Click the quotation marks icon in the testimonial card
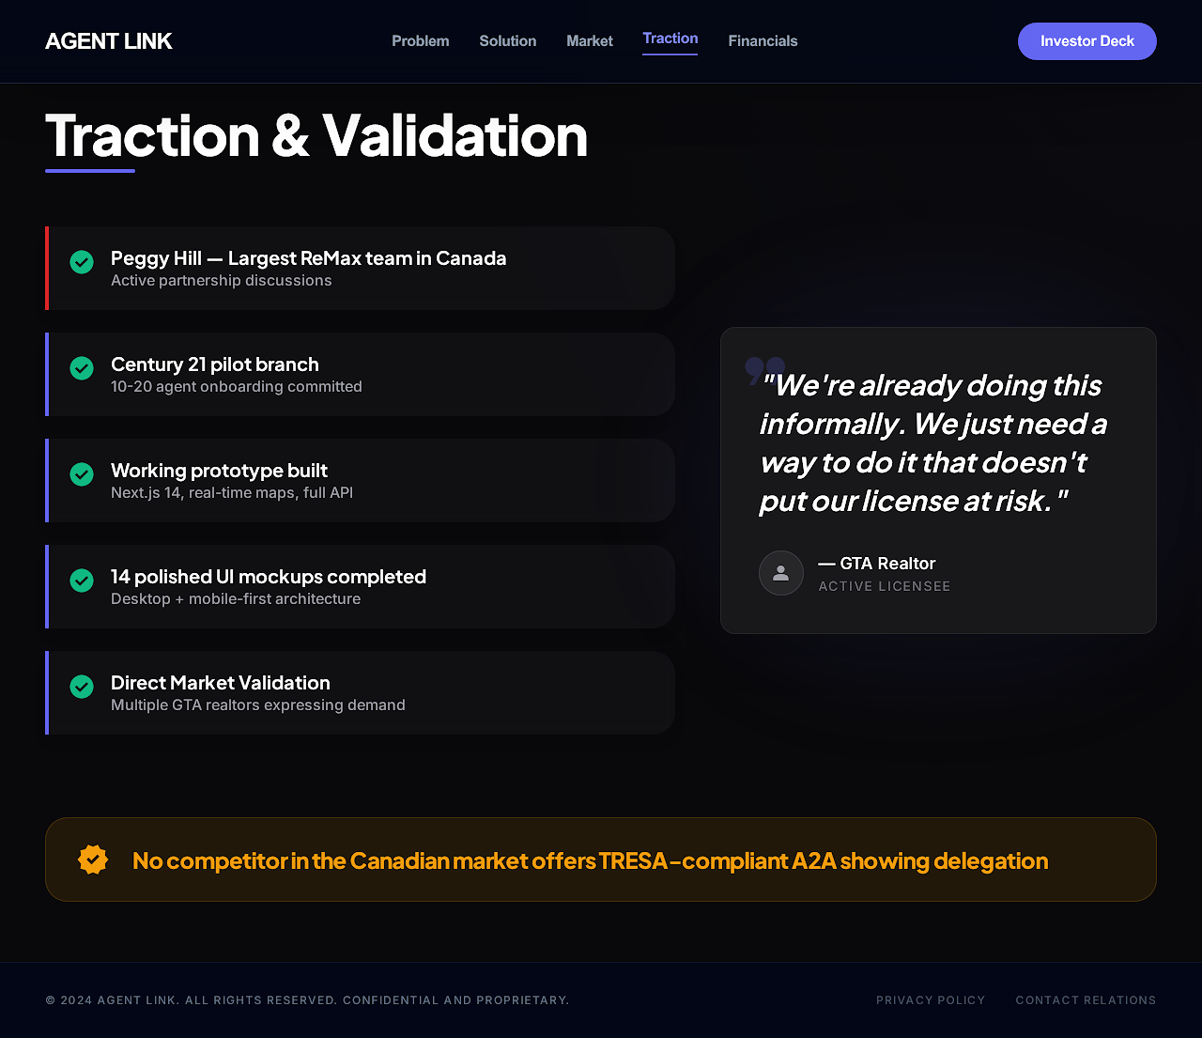This screenshot has width=1202, height=1038. pos(763,371)
